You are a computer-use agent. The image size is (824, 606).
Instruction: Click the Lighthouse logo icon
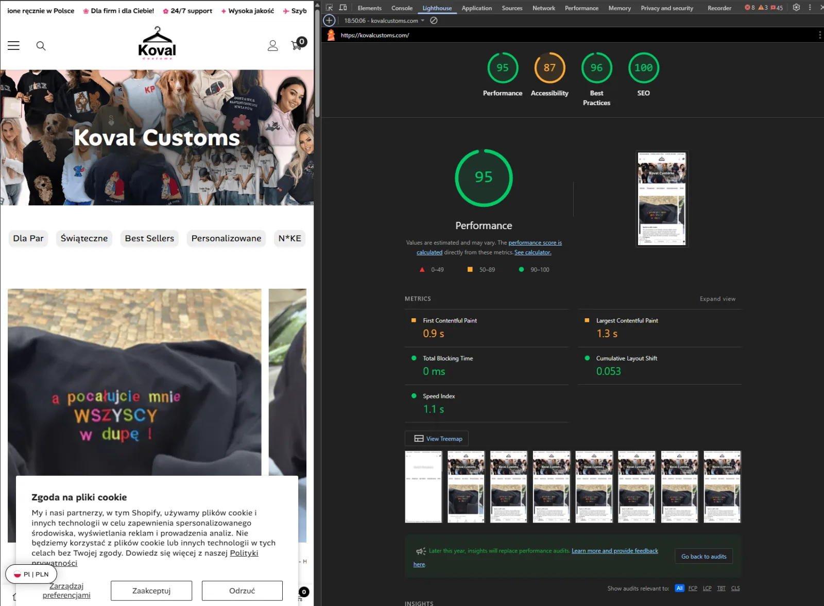331,35
